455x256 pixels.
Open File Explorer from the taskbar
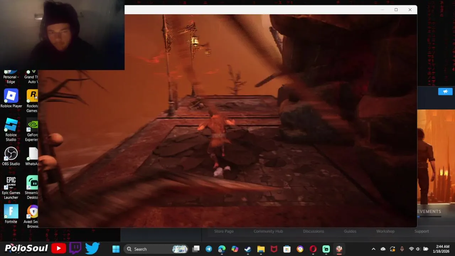click(x=261, y=249)
